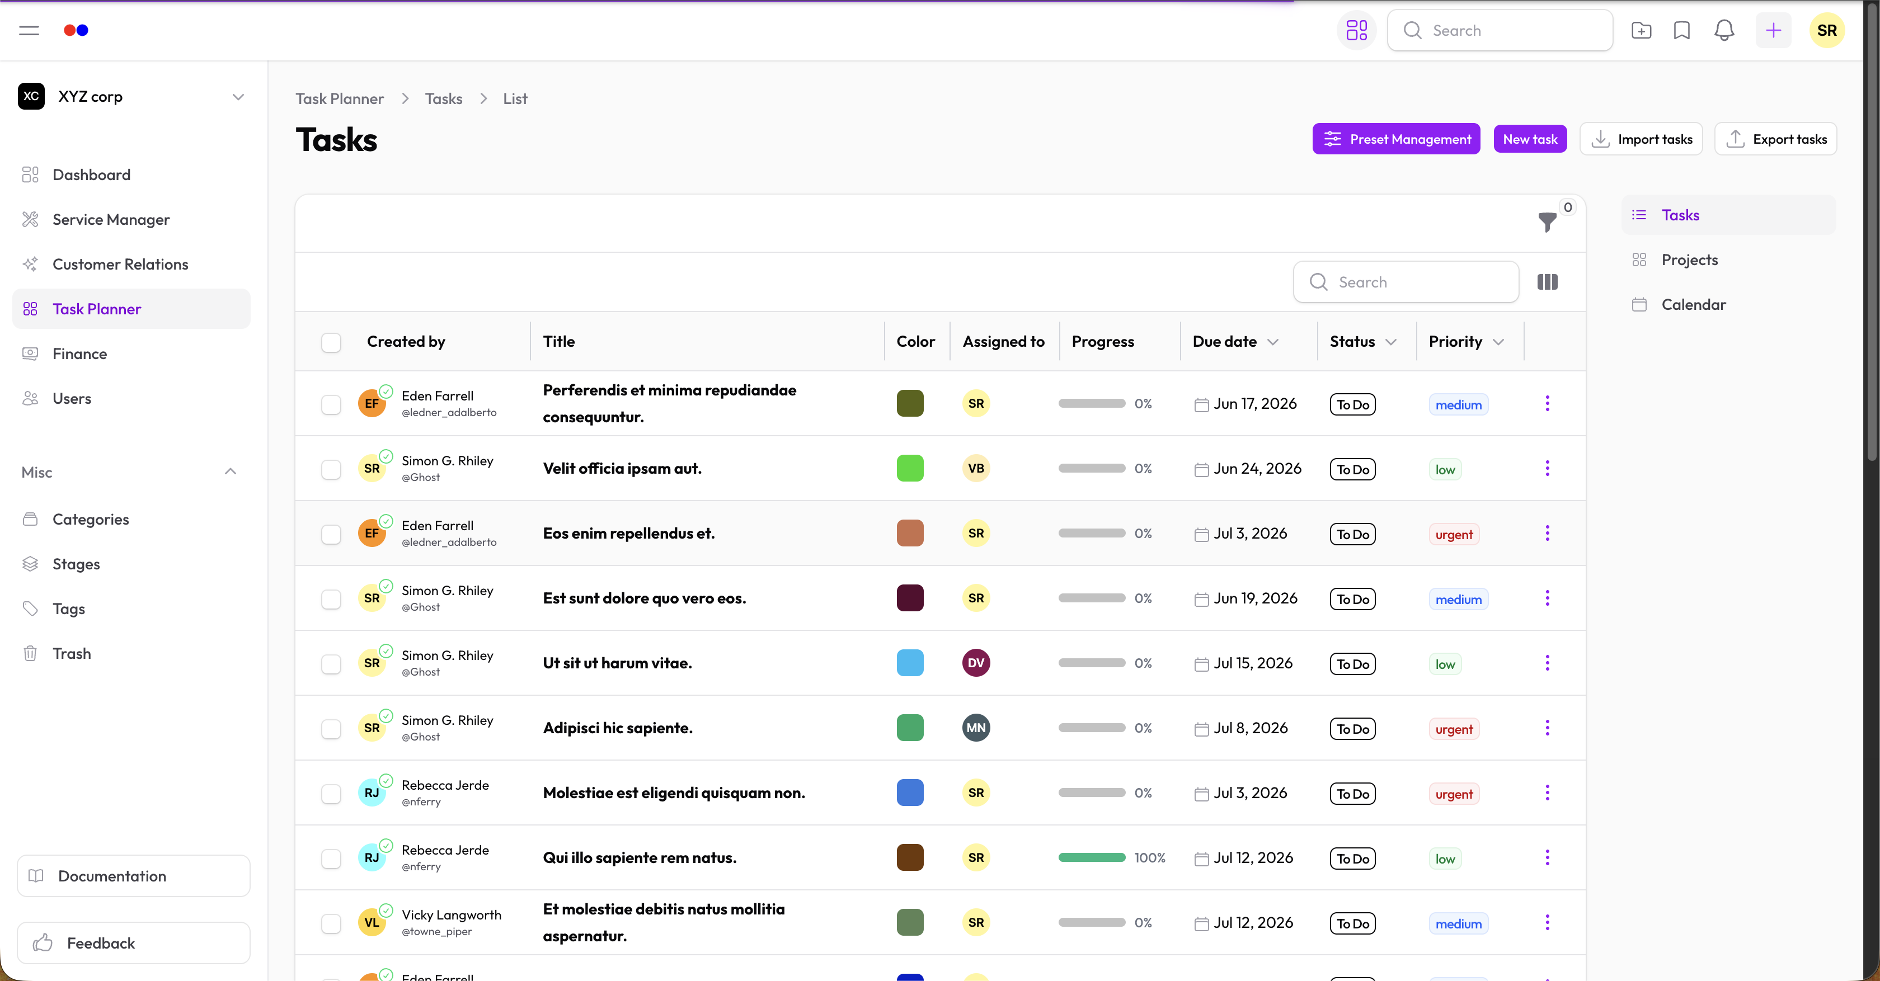
Task: Sort by Due date column chevron
Action: (1273, 342)
